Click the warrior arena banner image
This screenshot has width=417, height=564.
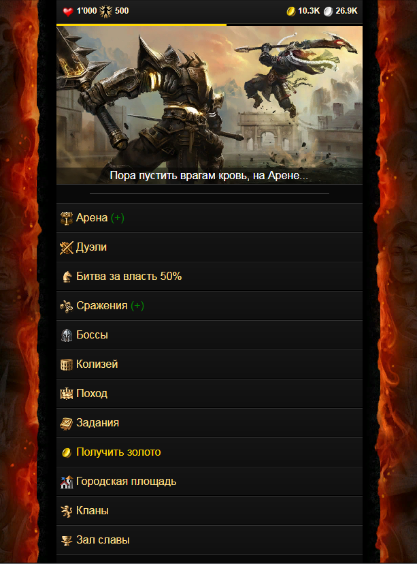point(210,105)
